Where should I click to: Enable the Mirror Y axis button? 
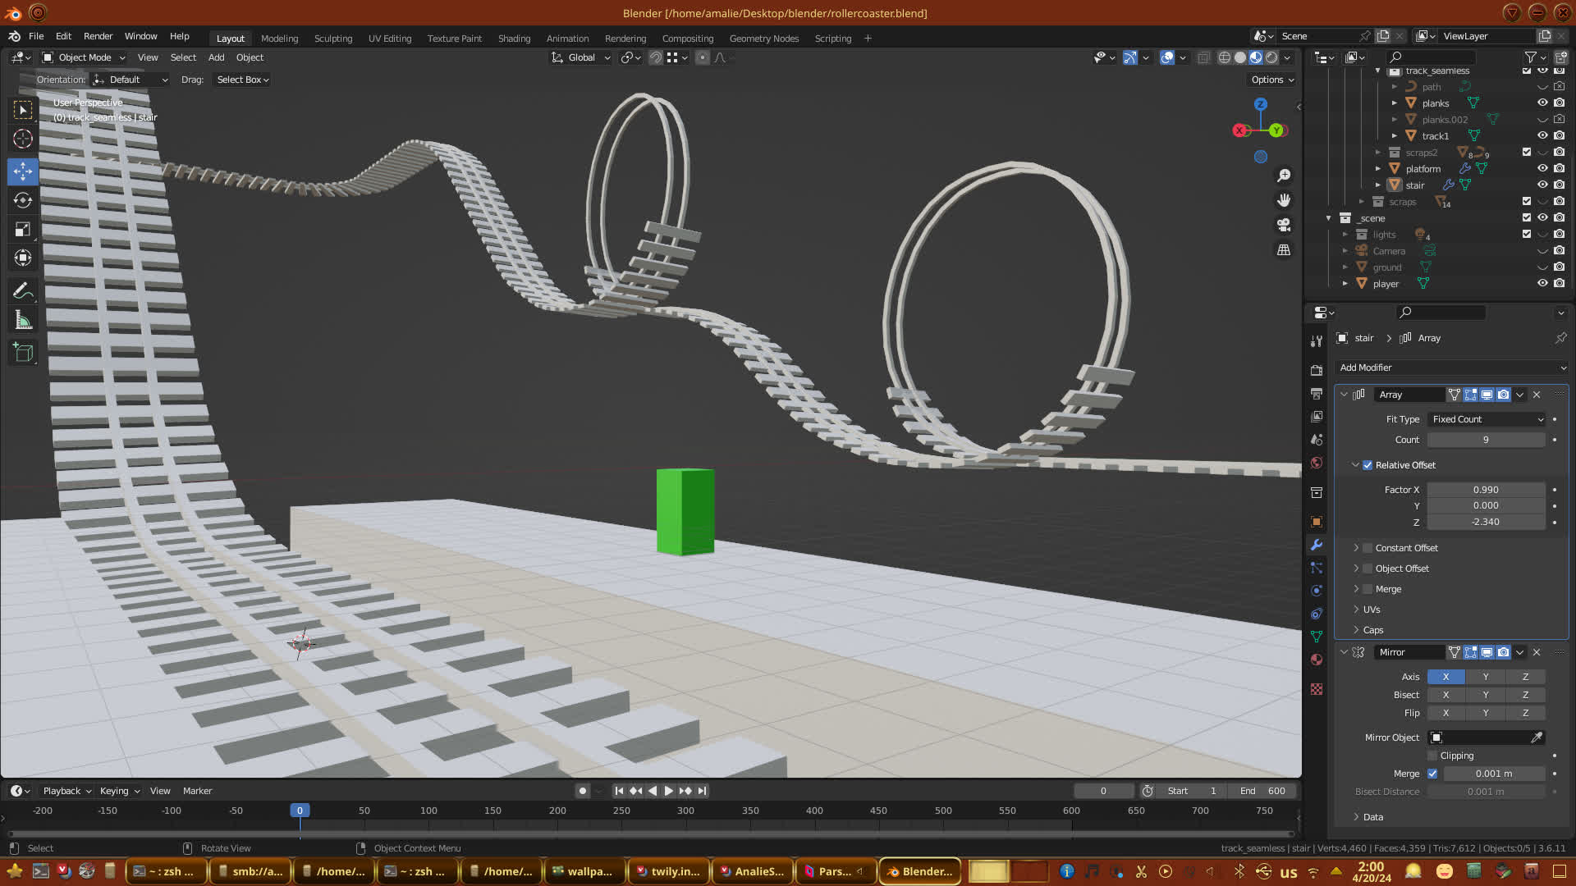coord(1485,677)
